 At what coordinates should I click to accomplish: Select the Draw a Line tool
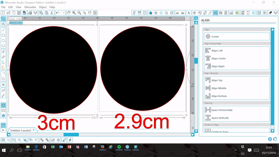pyautogui.click(x=3, y=30)
